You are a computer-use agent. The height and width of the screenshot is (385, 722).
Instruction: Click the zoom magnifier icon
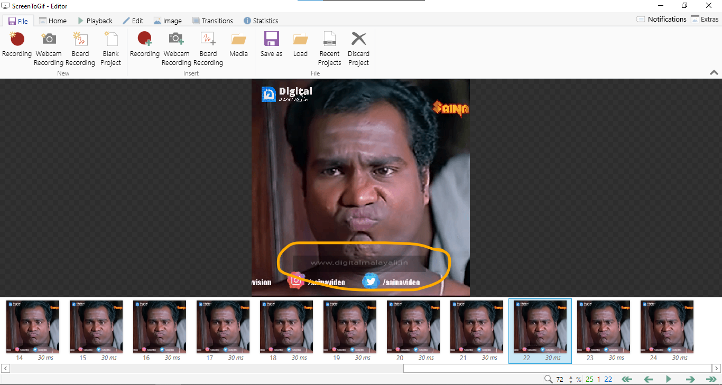pos(549,379)
